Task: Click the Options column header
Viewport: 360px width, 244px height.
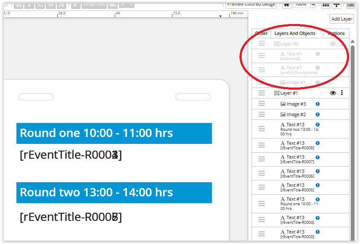Action: pyautogui.click(x=336, y=33)
